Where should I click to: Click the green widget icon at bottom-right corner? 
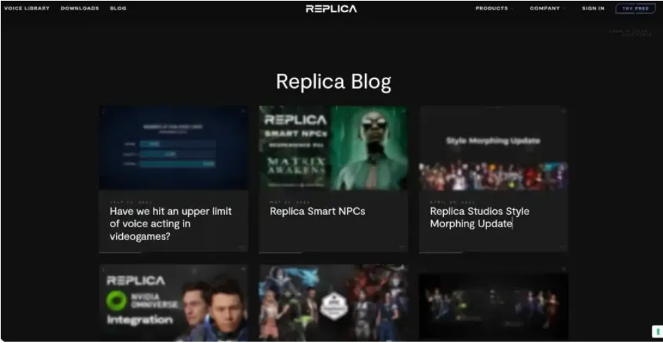point(658,331)
